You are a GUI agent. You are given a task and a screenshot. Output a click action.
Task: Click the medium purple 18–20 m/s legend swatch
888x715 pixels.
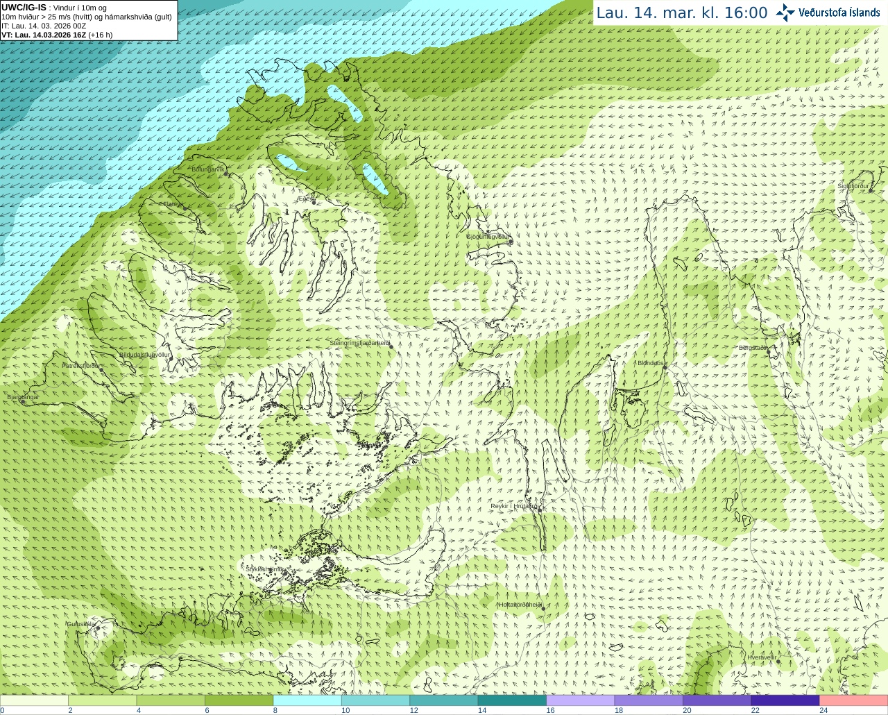(649, 700)
